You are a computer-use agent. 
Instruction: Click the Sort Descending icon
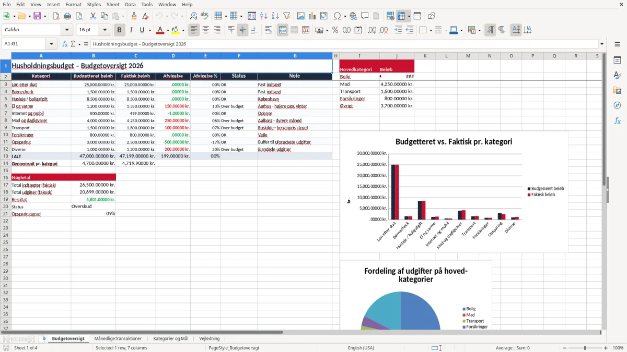[x=275, y=16]
